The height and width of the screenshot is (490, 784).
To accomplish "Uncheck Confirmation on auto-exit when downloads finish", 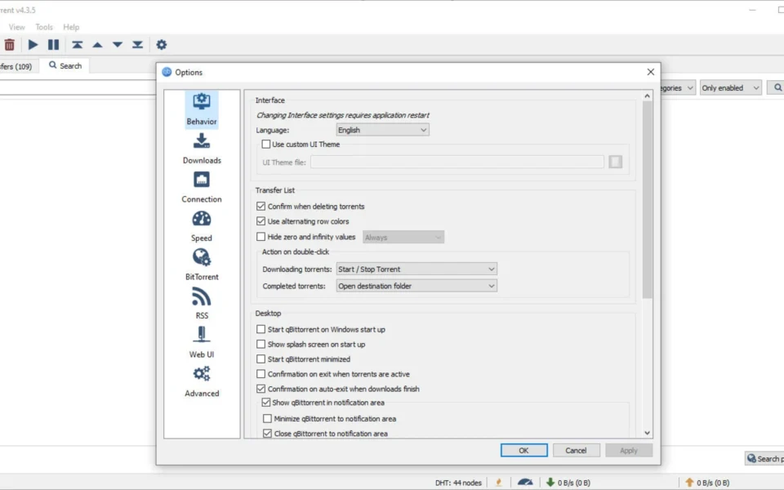I will click(261, 389).
